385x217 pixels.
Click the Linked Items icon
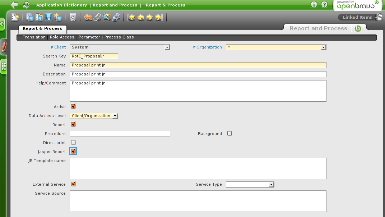click(379, 17)
